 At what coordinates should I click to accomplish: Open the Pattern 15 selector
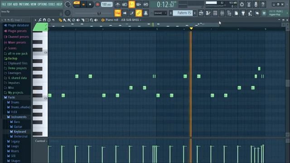[183, 13]
